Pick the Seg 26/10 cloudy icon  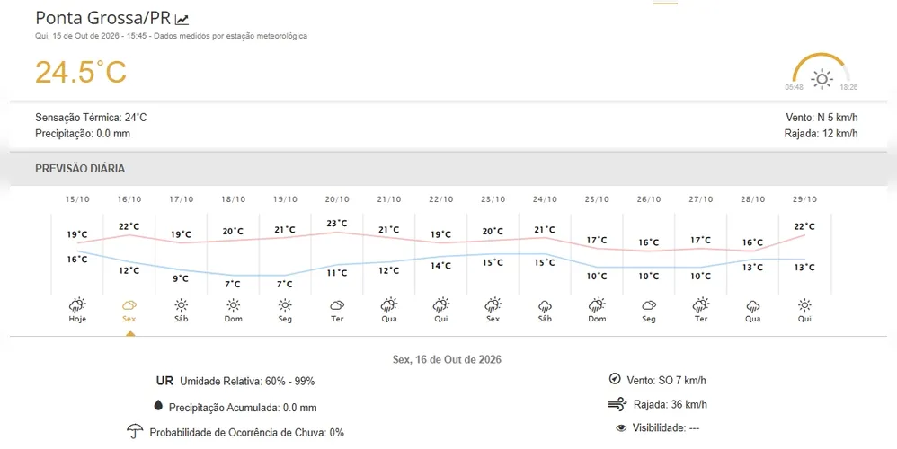tap(649, 305)
